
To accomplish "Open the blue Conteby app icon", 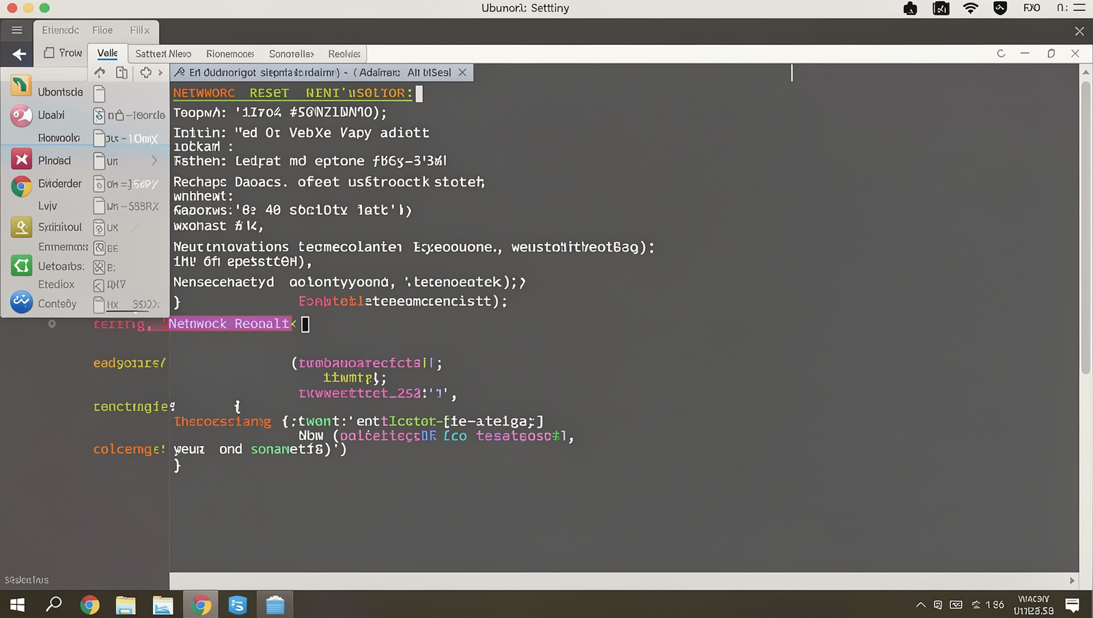I will [21, 301].
